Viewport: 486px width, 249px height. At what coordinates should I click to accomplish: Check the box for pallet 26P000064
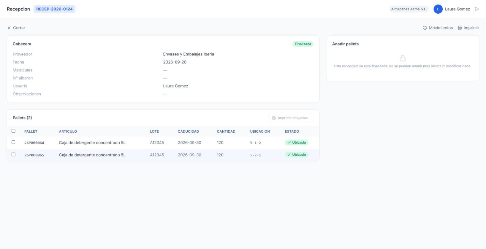point(13,142)
